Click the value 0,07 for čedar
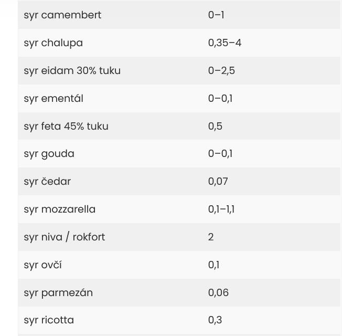 (218, 182)
